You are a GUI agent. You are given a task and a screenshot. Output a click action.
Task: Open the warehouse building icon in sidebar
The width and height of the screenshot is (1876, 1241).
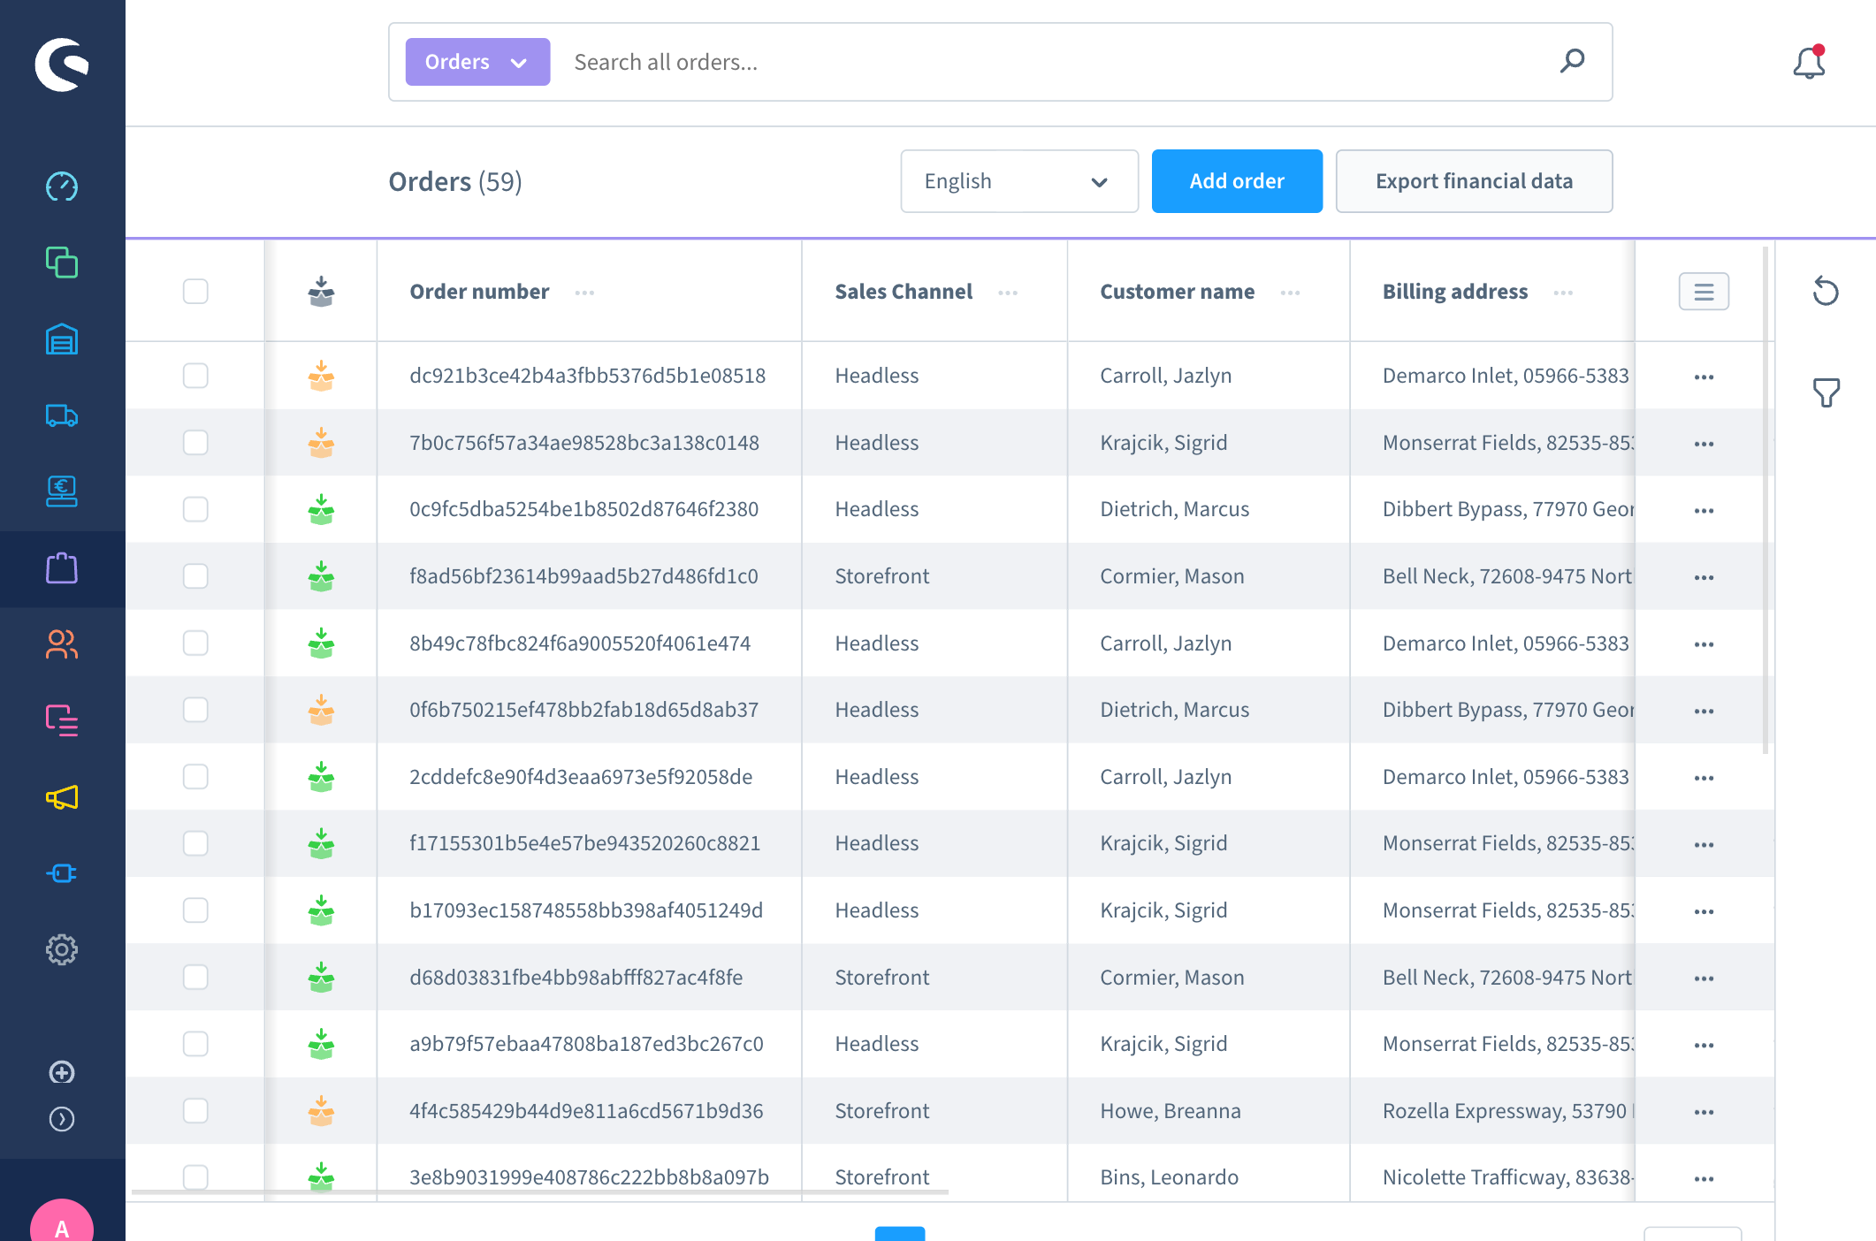62,339
